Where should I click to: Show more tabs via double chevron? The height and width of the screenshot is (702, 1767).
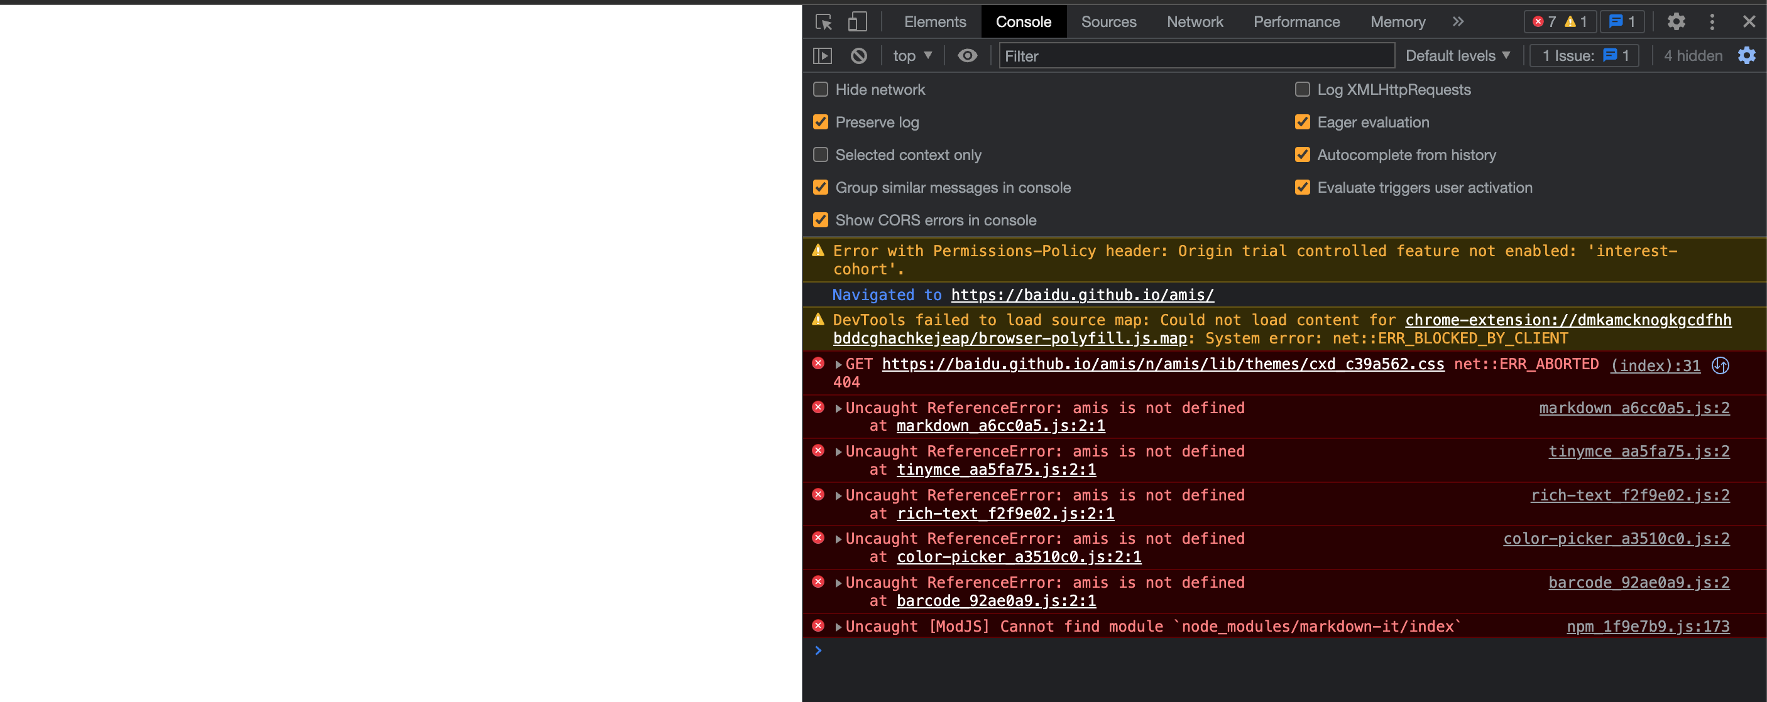[x=1458, y=22]
